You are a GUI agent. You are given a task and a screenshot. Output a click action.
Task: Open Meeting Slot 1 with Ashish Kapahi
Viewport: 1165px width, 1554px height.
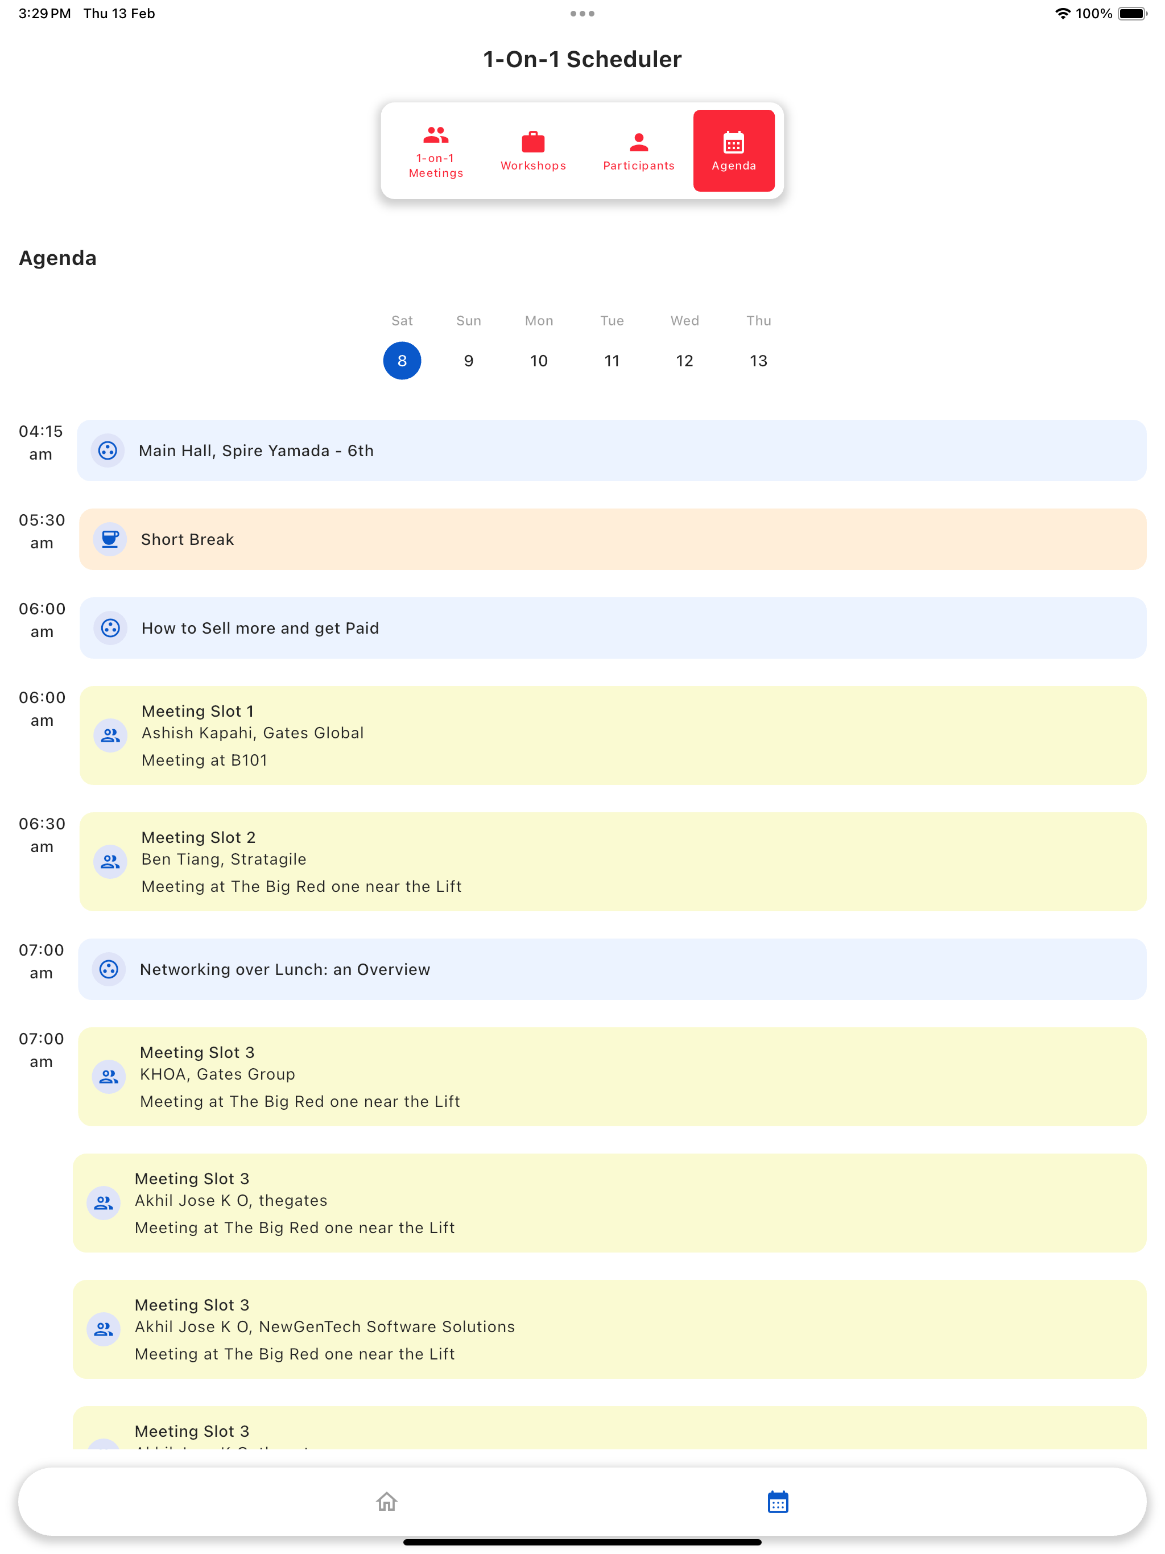pos(613,735)
